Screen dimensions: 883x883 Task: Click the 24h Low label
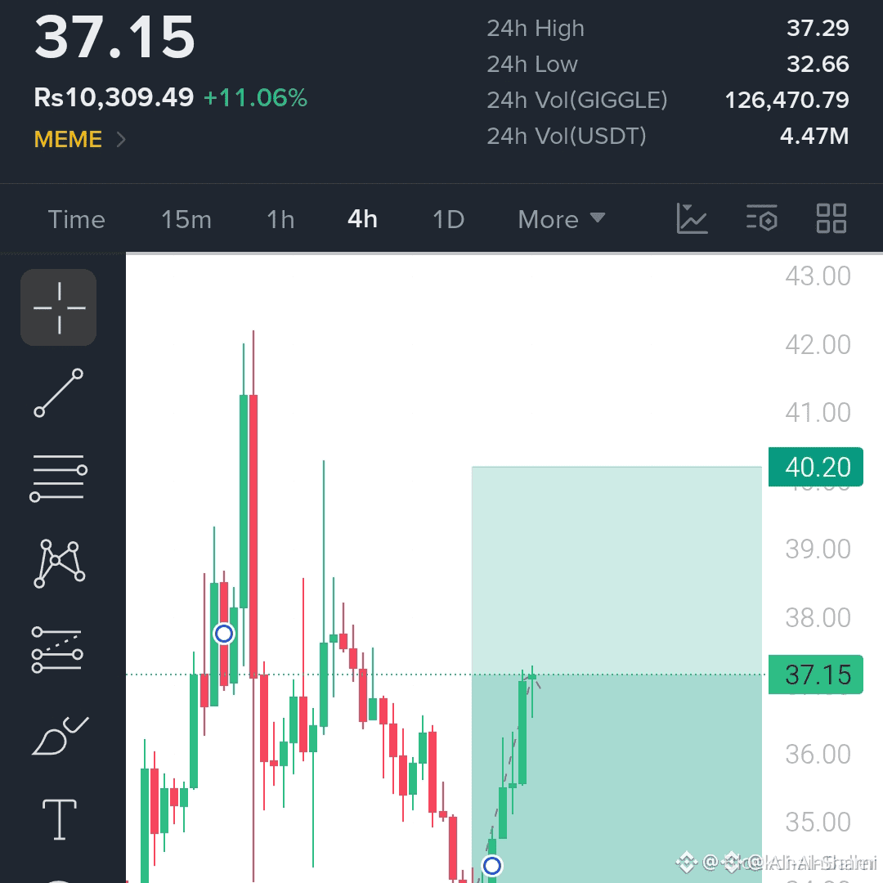coord(532,65)
